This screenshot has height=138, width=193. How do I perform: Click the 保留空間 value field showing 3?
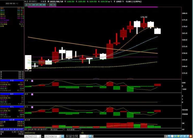tap(83, 136)
